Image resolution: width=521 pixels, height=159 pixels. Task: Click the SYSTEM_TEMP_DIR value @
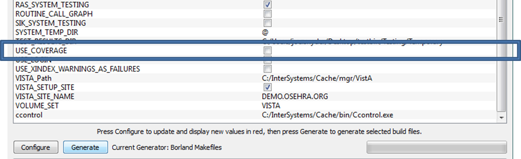pyautogui.click(x=265, y=32)
